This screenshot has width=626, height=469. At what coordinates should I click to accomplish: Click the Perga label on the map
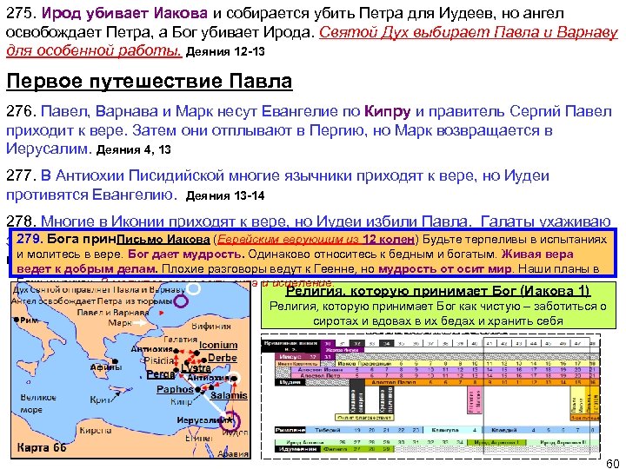161,374
